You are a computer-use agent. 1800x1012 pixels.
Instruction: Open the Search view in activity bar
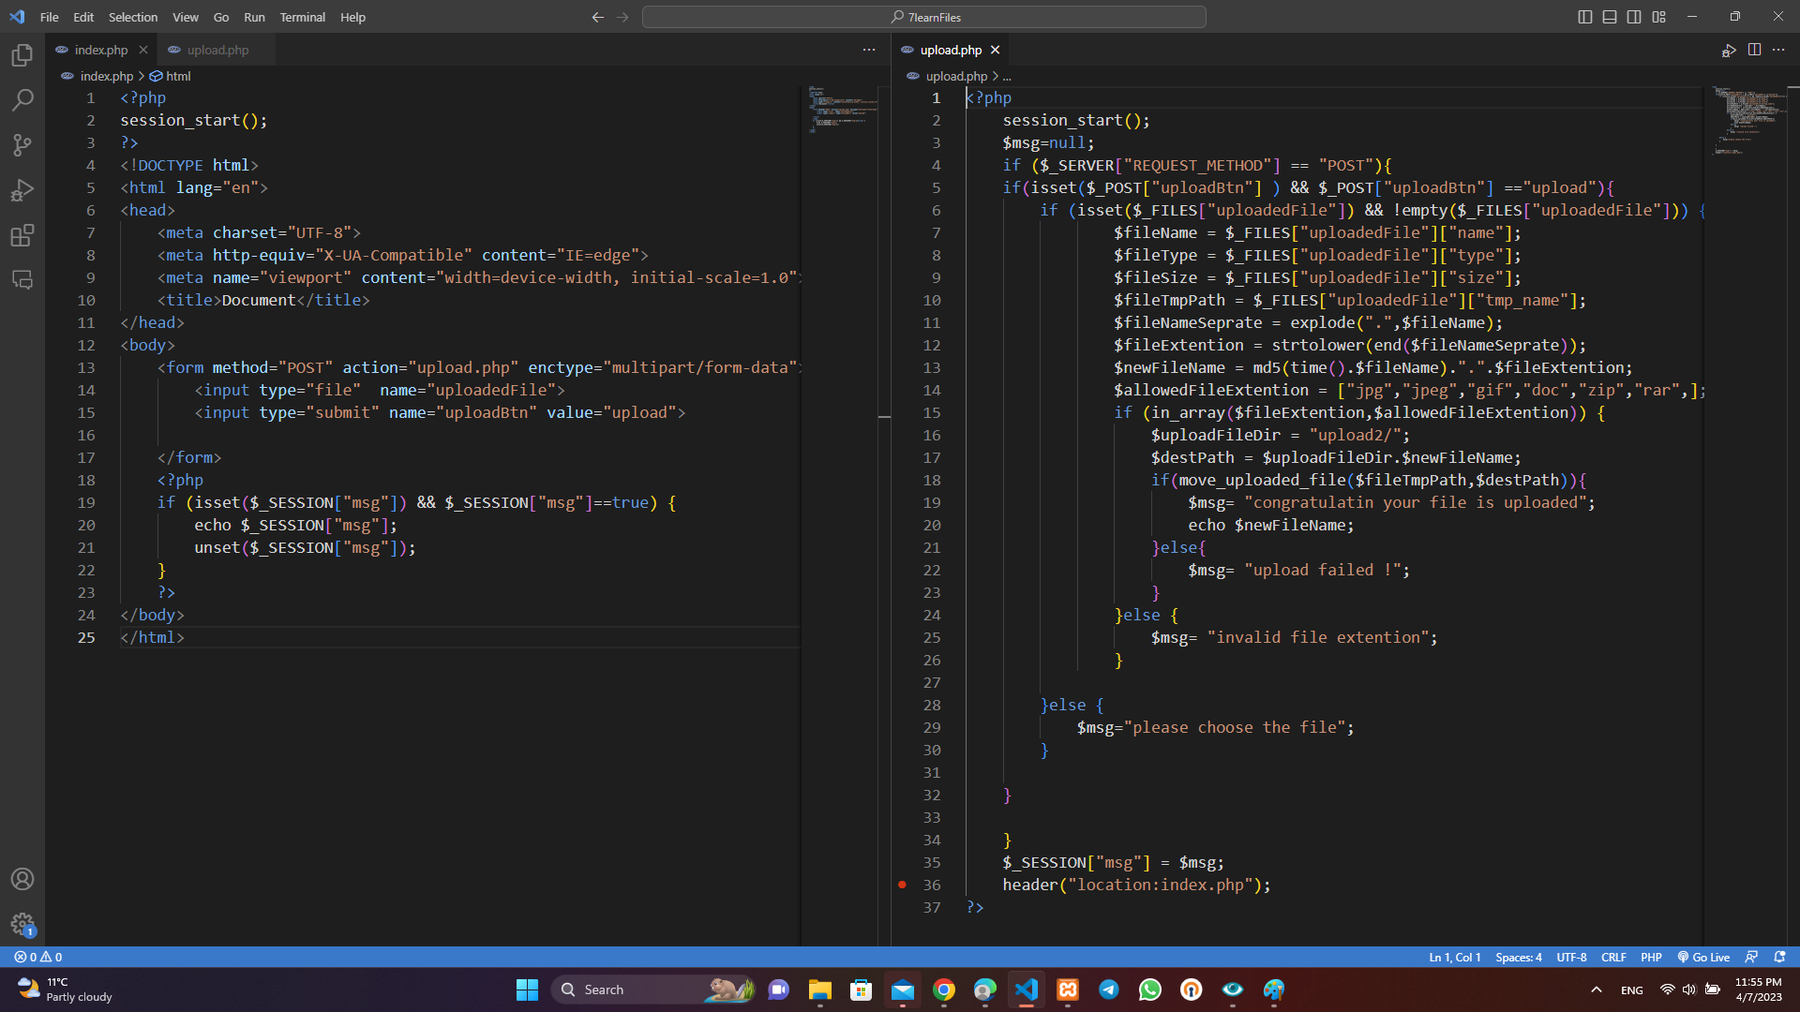point(22,99)
